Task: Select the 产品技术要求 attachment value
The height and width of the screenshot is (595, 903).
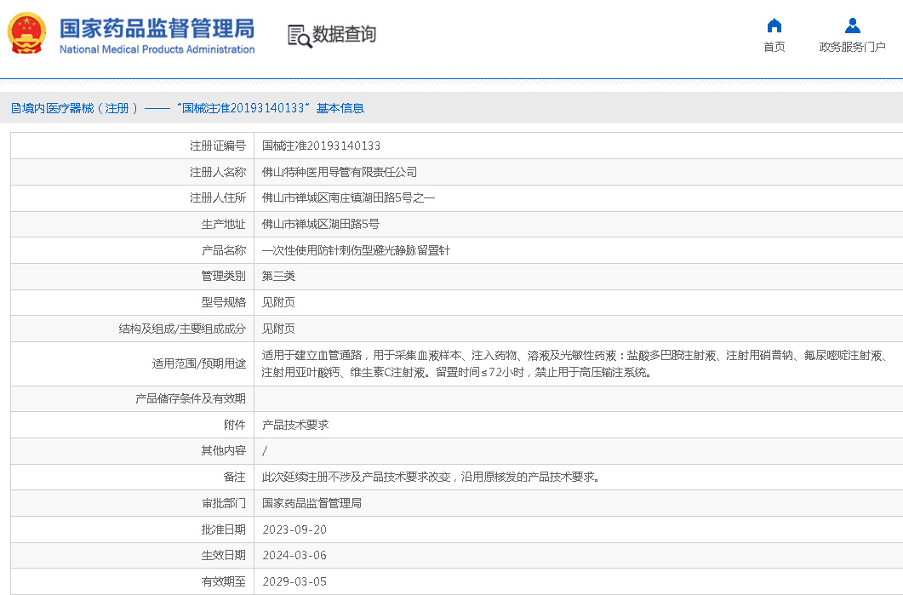Action: pos(294,425)
